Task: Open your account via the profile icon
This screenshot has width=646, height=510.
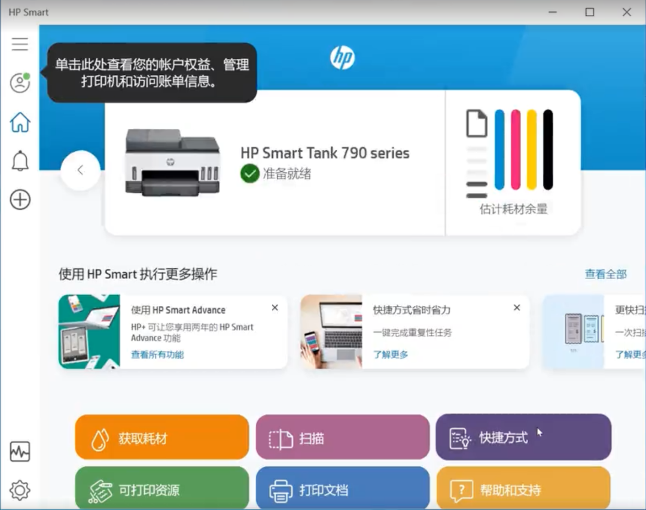Action: tap(20, 83)
